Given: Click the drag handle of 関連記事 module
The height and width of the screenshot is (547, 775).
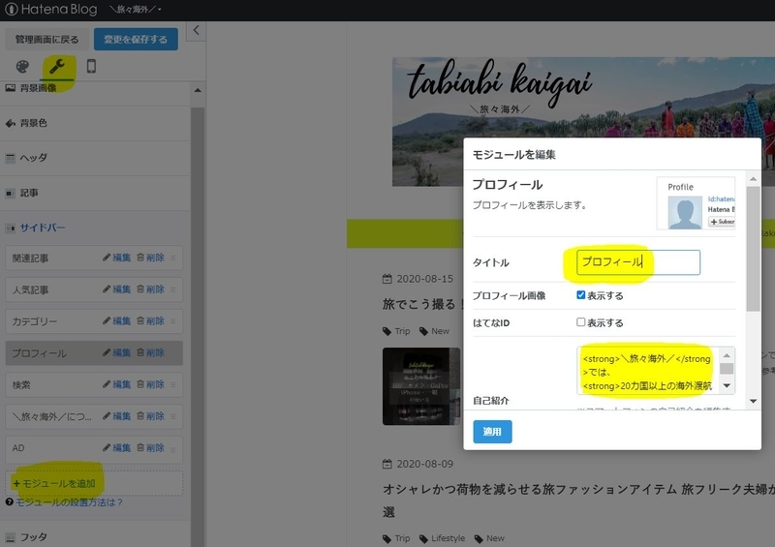Looking at the screenshot, I should click(x=173, y=258).
